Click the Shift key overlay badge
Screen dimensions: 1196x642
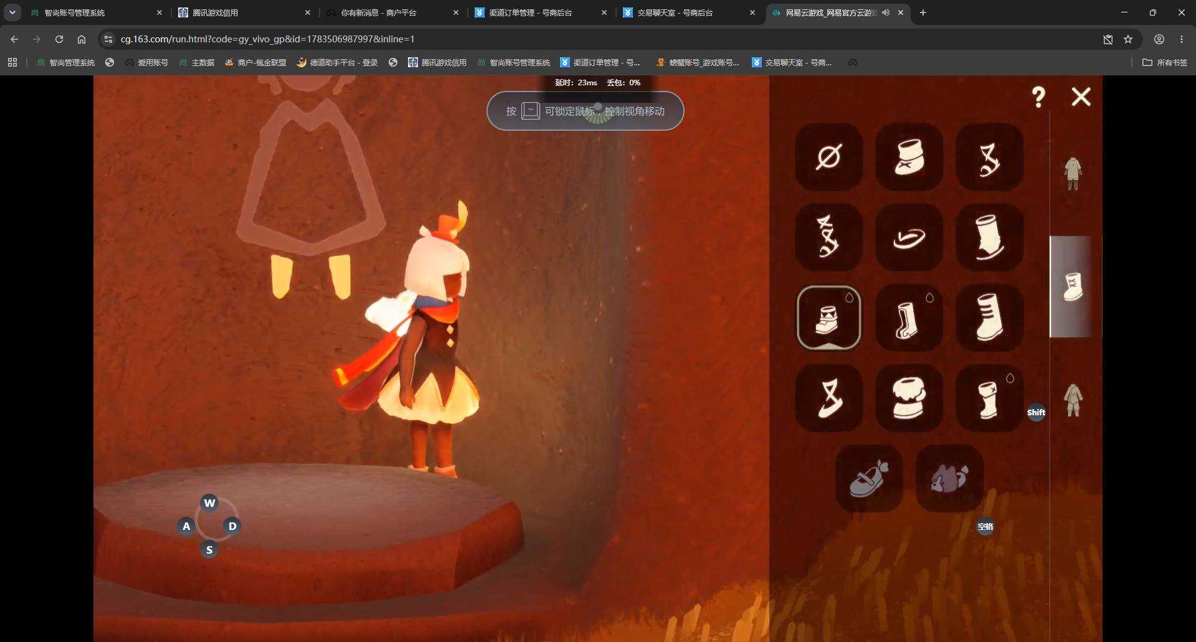pos(1036,412)
